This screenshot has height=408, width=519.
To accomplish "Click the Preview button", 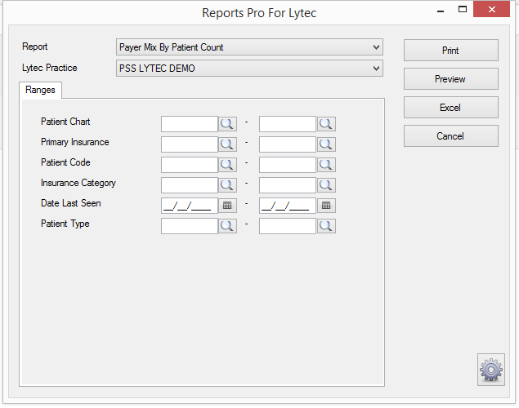I will 451,79.
